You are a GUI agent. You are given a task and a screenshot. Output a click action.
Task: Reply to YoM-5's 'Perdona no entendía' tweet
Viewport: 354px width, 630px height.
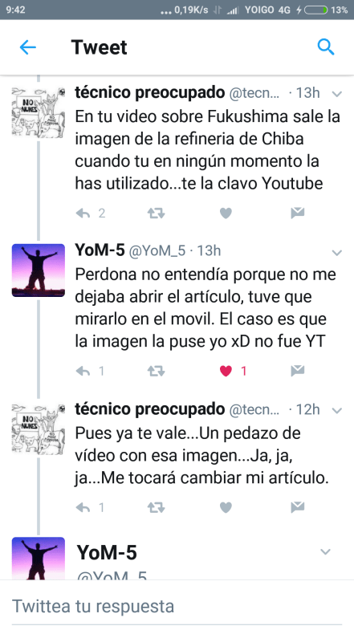[x=83, y=372]
